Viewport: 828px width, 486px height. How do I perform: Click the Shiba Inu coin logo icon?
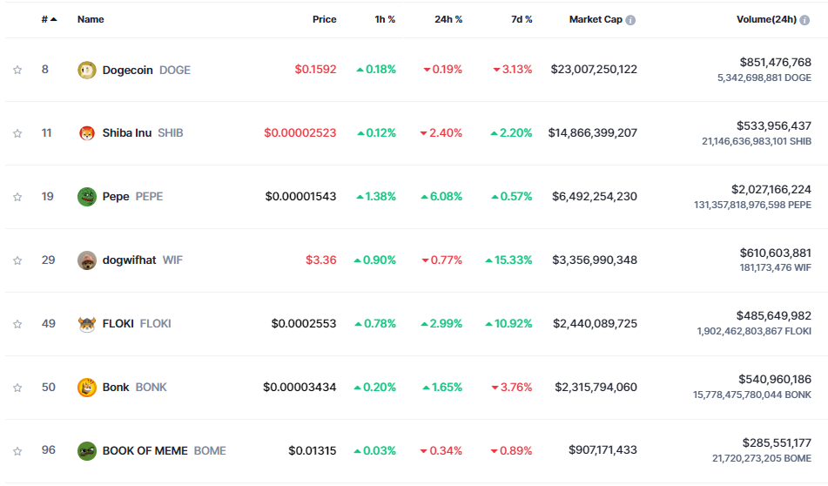pyautogui.click(x=86, y=133)
